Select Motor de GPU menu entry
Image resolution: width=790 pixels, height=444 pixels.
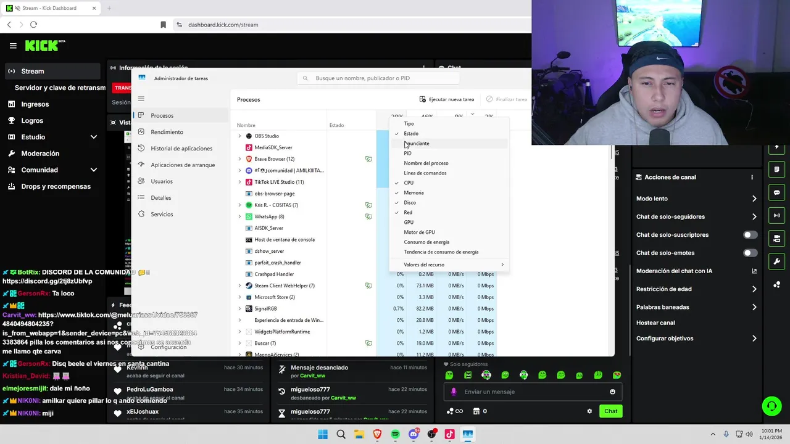tap(449, 232)
